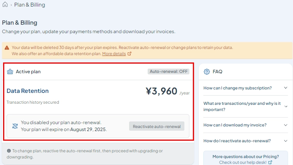The image size is (293, 165).
Task: Expand the transactions/year FAQ question
Action: 245,106
